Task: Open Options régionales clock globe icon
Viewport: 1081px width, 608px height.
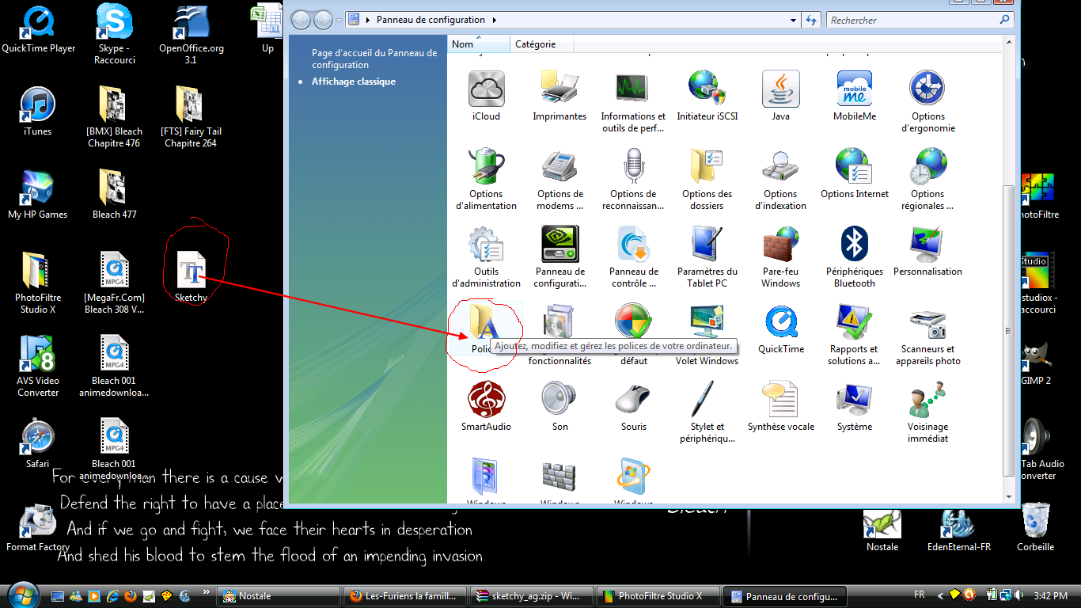Action: pyautogui.click(x=927, y=166)
